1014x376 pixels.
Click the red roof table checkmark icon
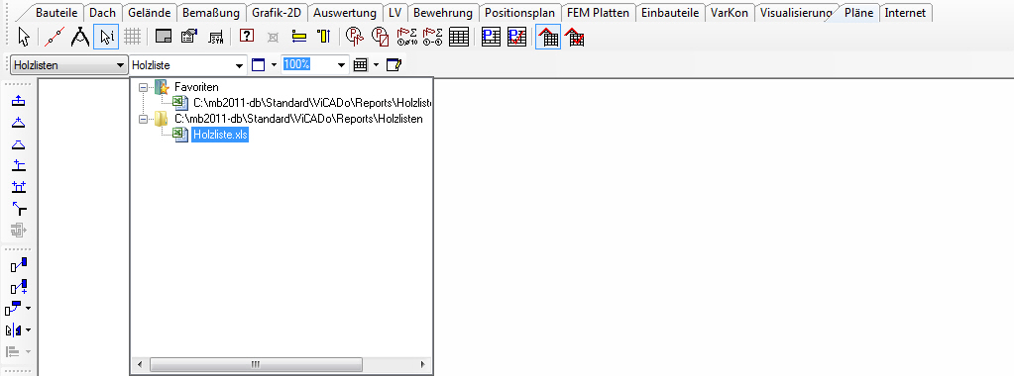click(x=574, y=38)
